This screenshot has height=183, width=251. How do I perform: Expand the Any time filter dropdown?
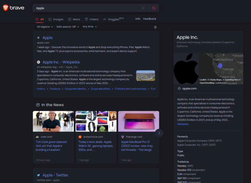coord(90,27)
